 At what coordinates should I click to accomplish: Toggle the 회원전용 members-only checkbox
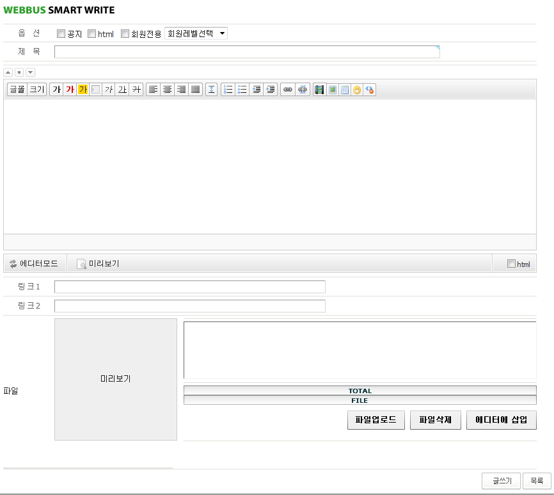(125, 34)
